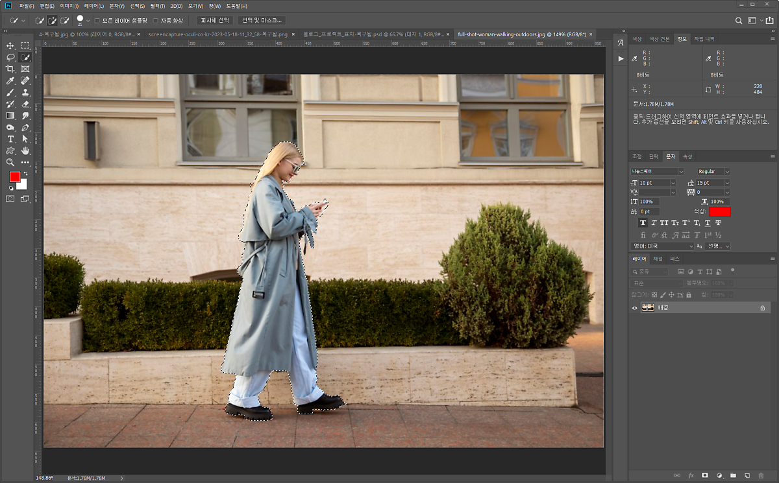Image resolution: width=779 pixels, height=483 pixels.
Task: Open the brush size picker dropdown
Action: pos(88,21)
